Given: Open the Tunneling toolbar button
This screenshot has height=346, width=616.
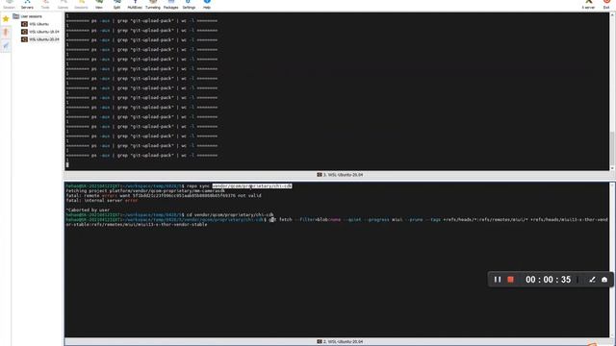Looking at the screenshot, I should [x=153, y=4].
